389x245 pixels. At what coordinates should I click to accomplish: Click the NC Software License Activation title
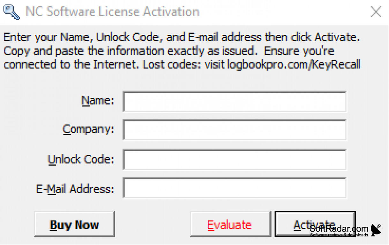pyautogui.click(x=113, y=12)
